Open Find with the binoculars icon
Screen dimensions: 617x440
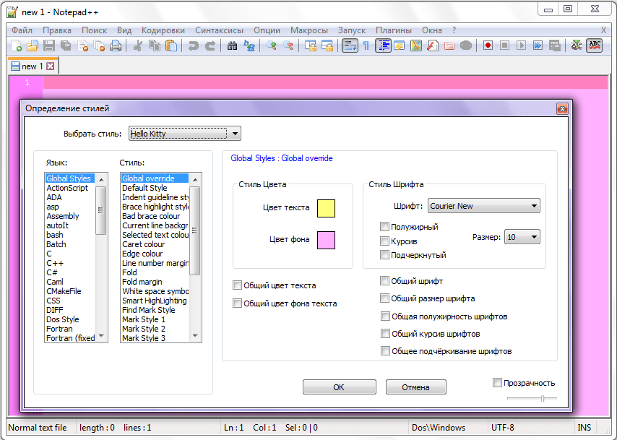(x=233, y=46)
